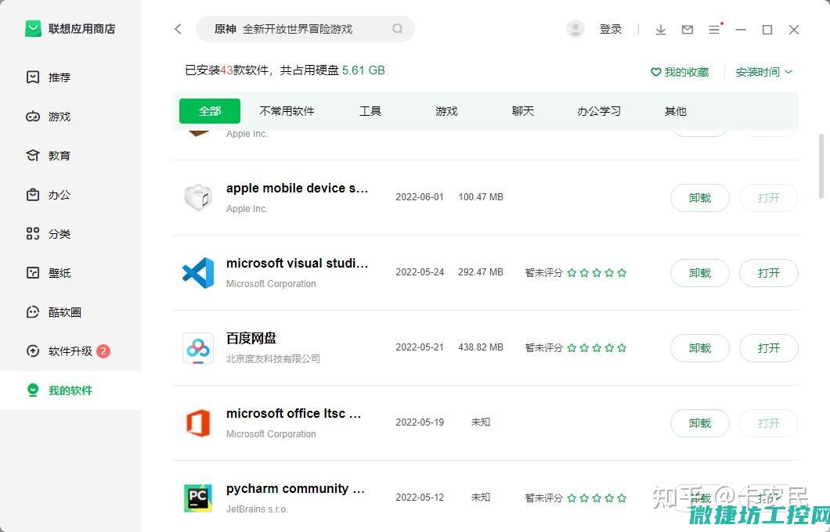This screenshot has width=830, height=532.
Task: Click the user avatar icon
Action: point(576,29)
